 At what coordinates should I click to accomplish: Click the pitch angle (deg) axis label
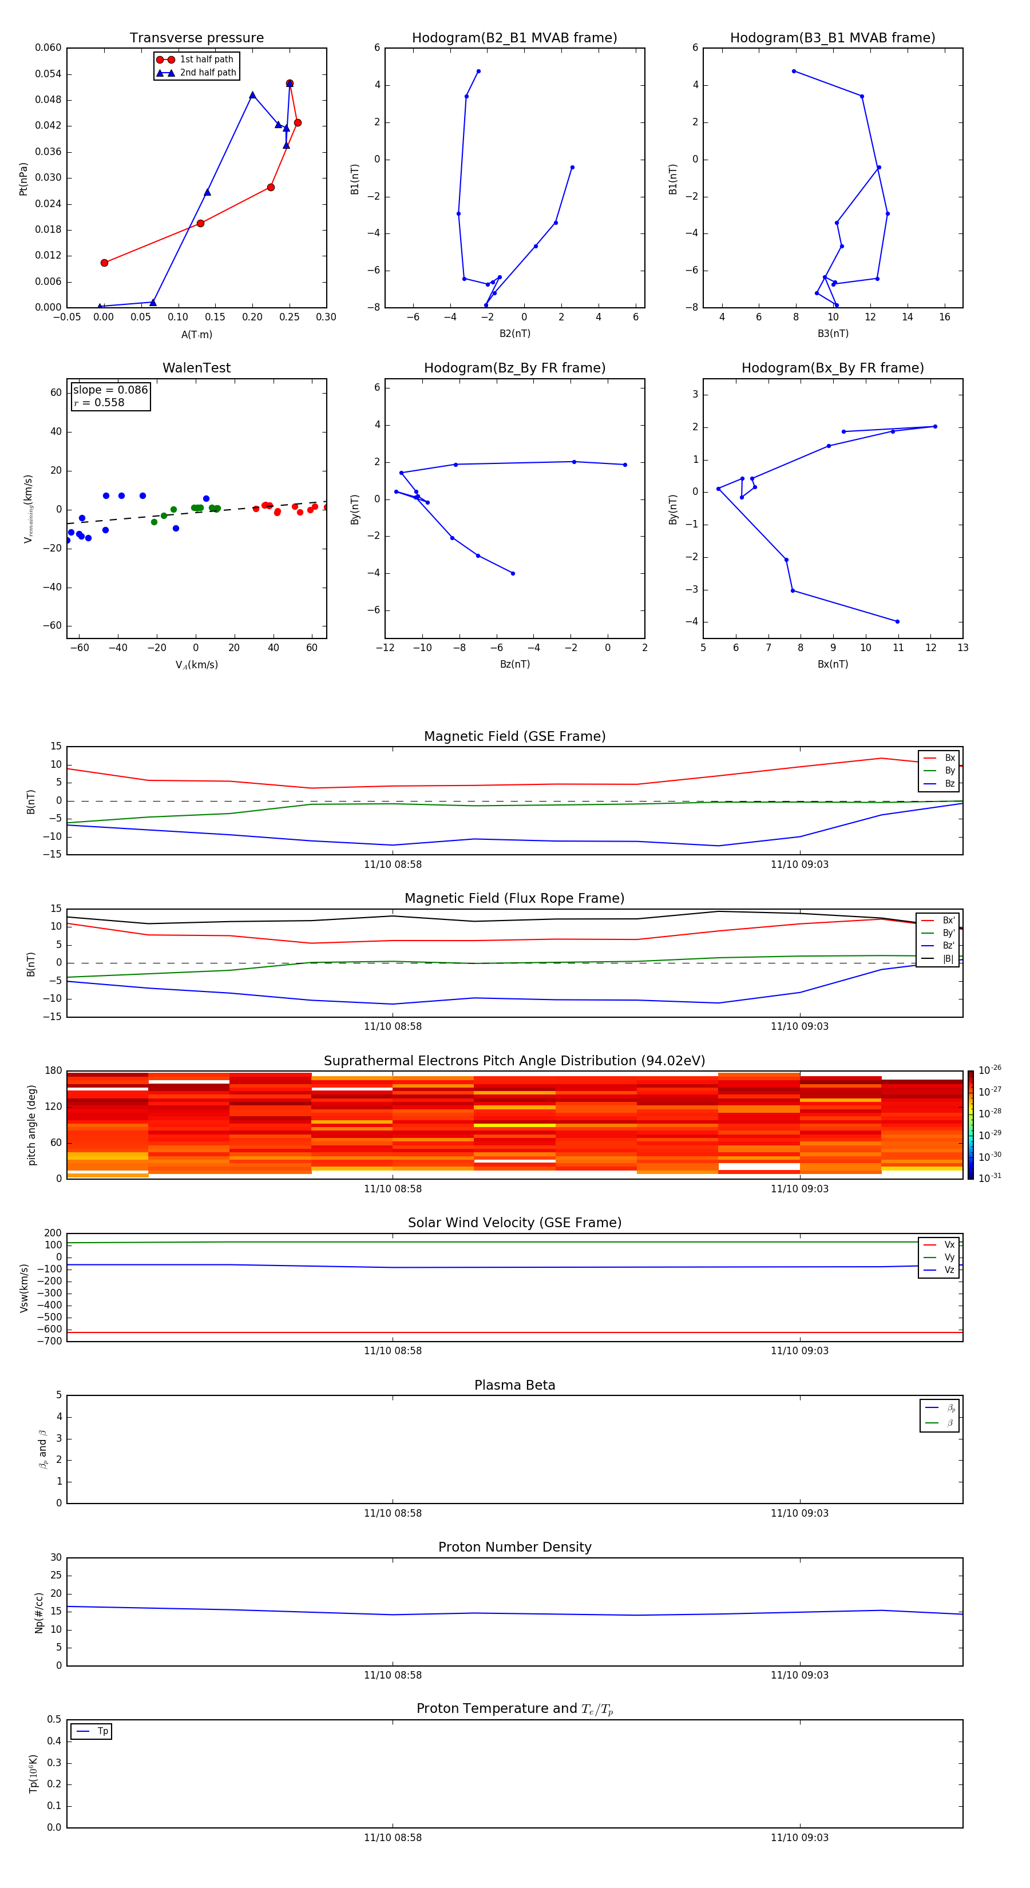pyautogui.click(x=31, y=1124)
